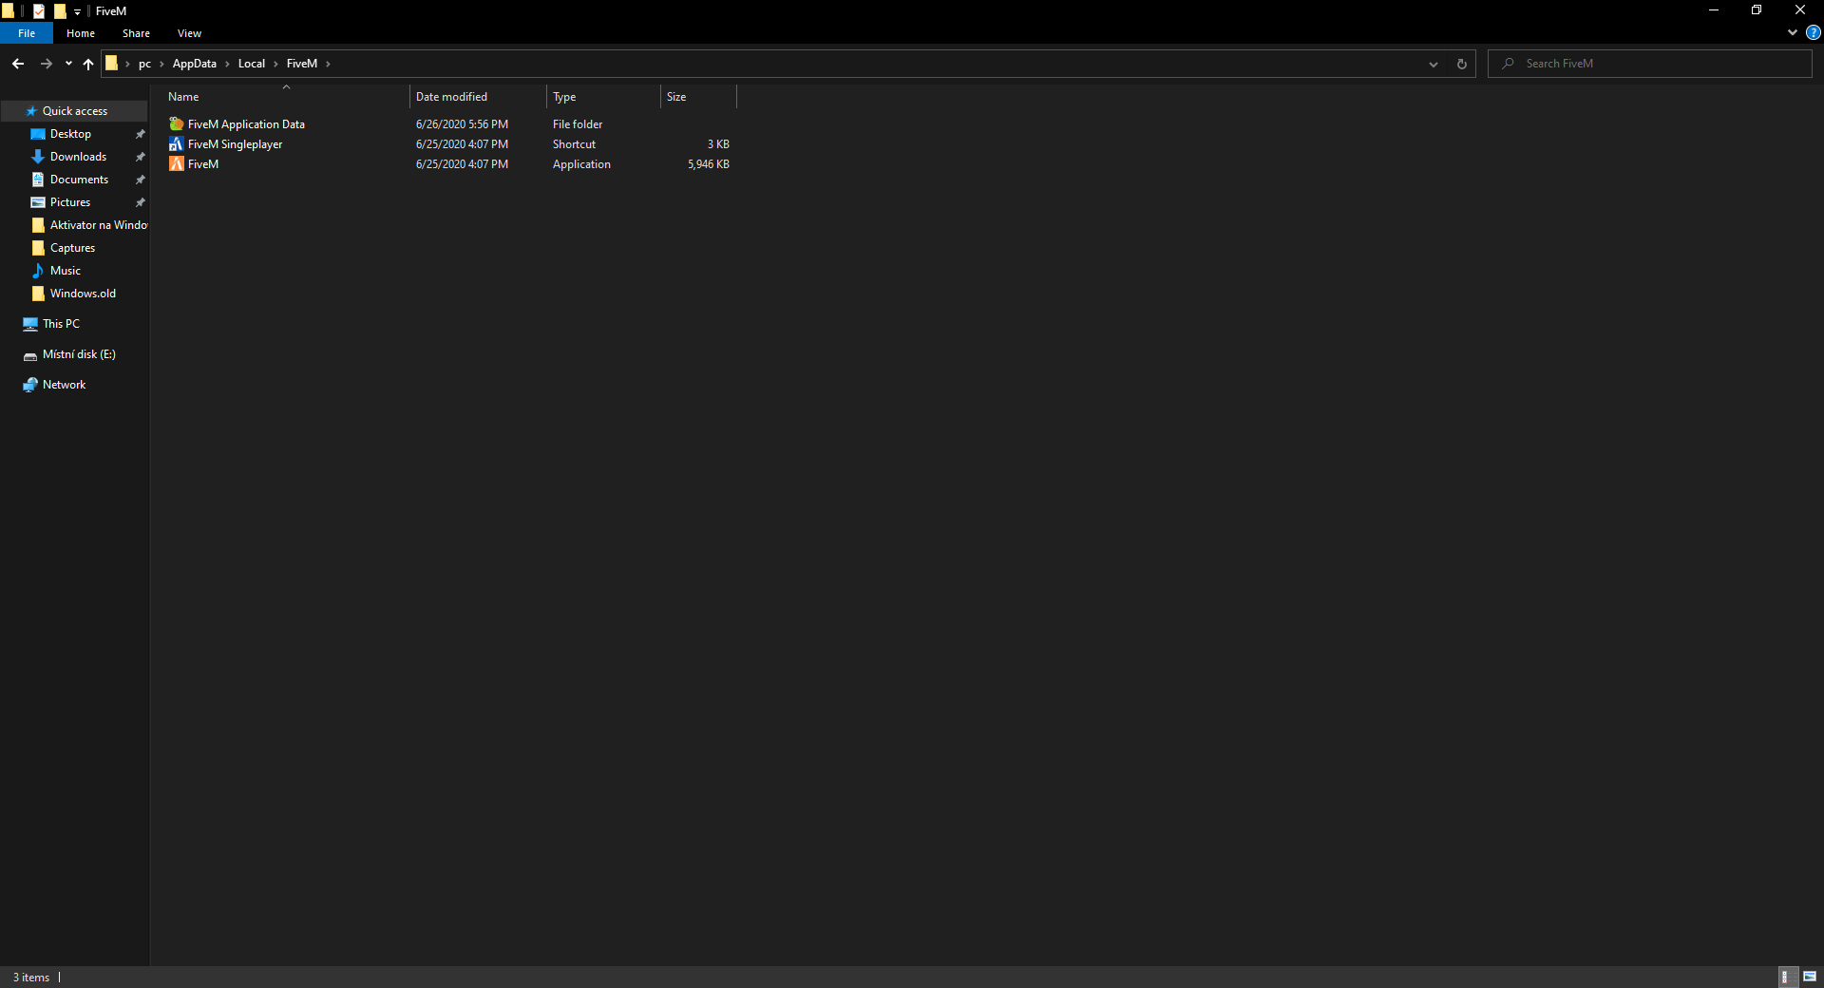Go back to the previous folder

coord(18,64)
